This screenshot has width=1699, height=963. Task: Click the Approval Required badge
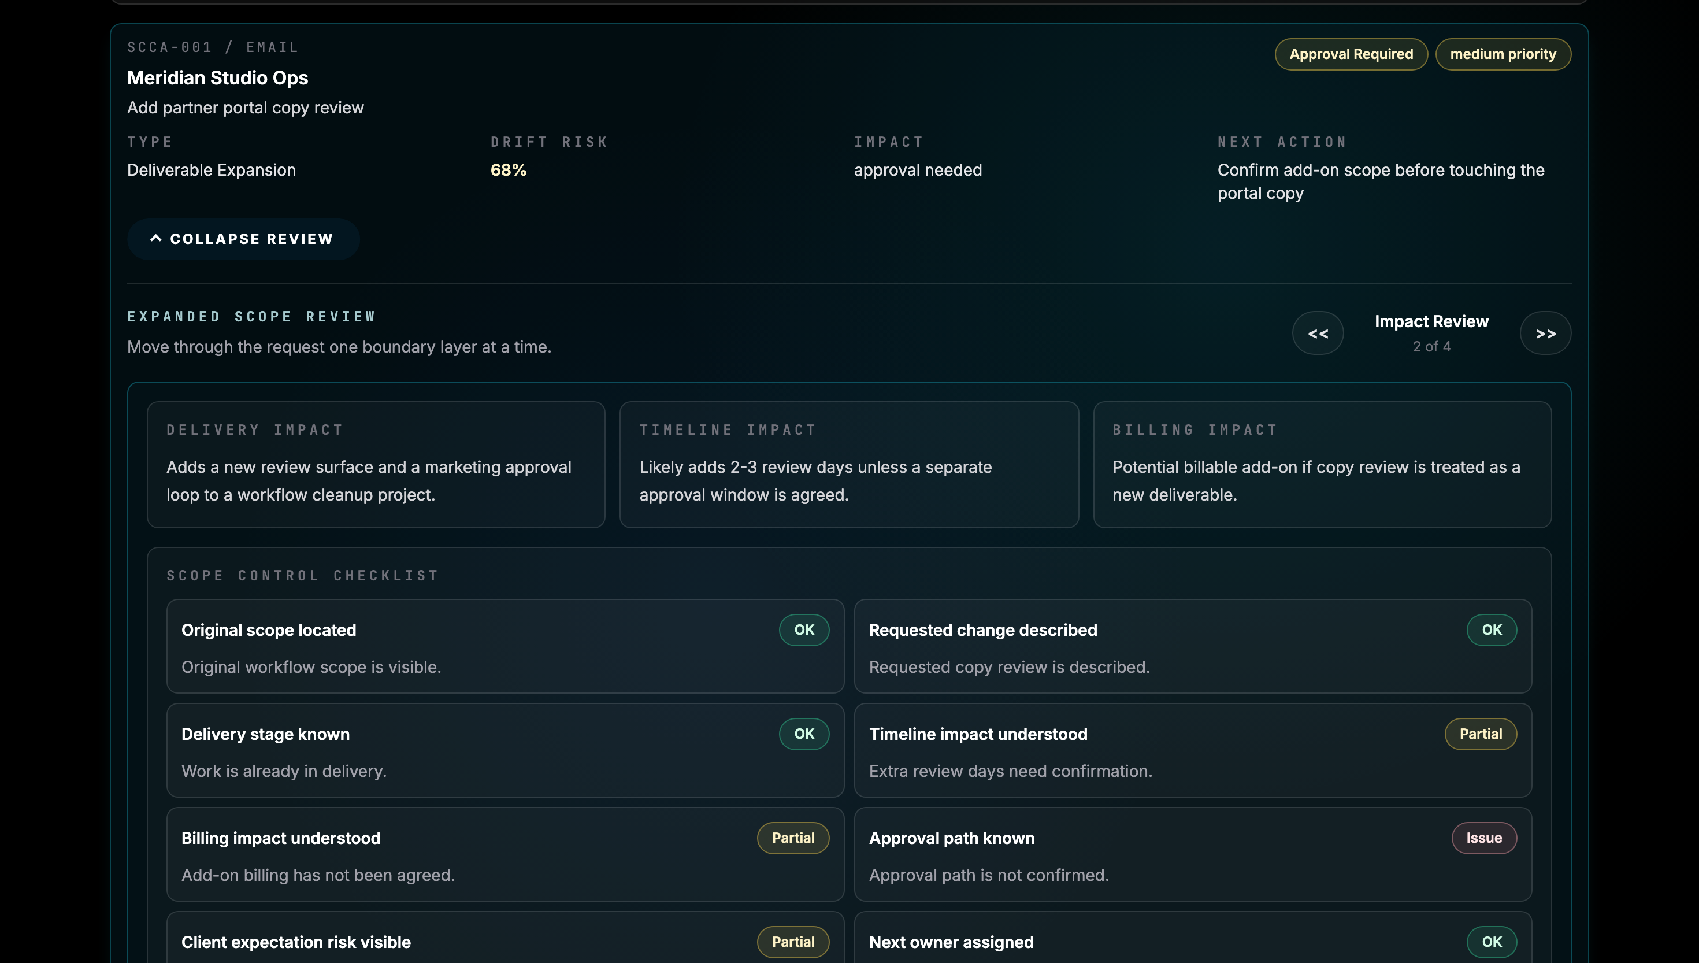(x=1351, y=54)
